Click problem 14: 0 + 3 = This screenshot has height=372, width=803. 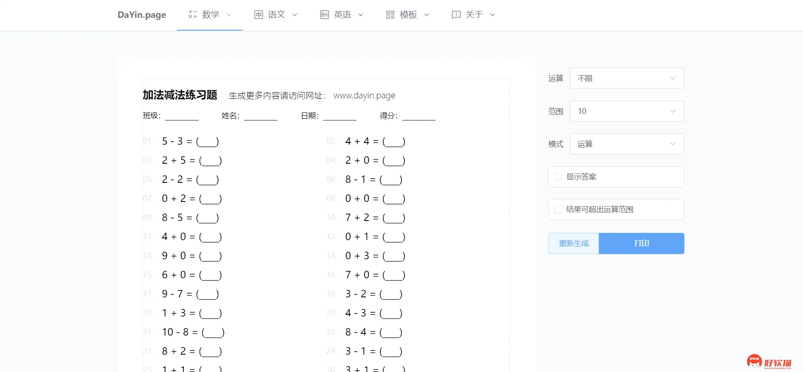click(x=375, y=256)
